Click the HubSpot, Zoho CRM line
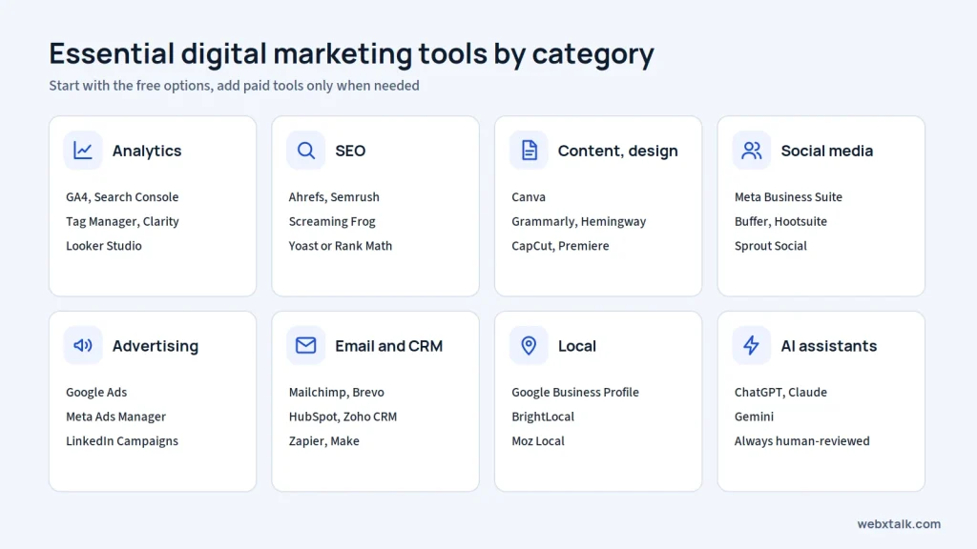The width and height of the screenshot is (977, 549). point(343,417)
